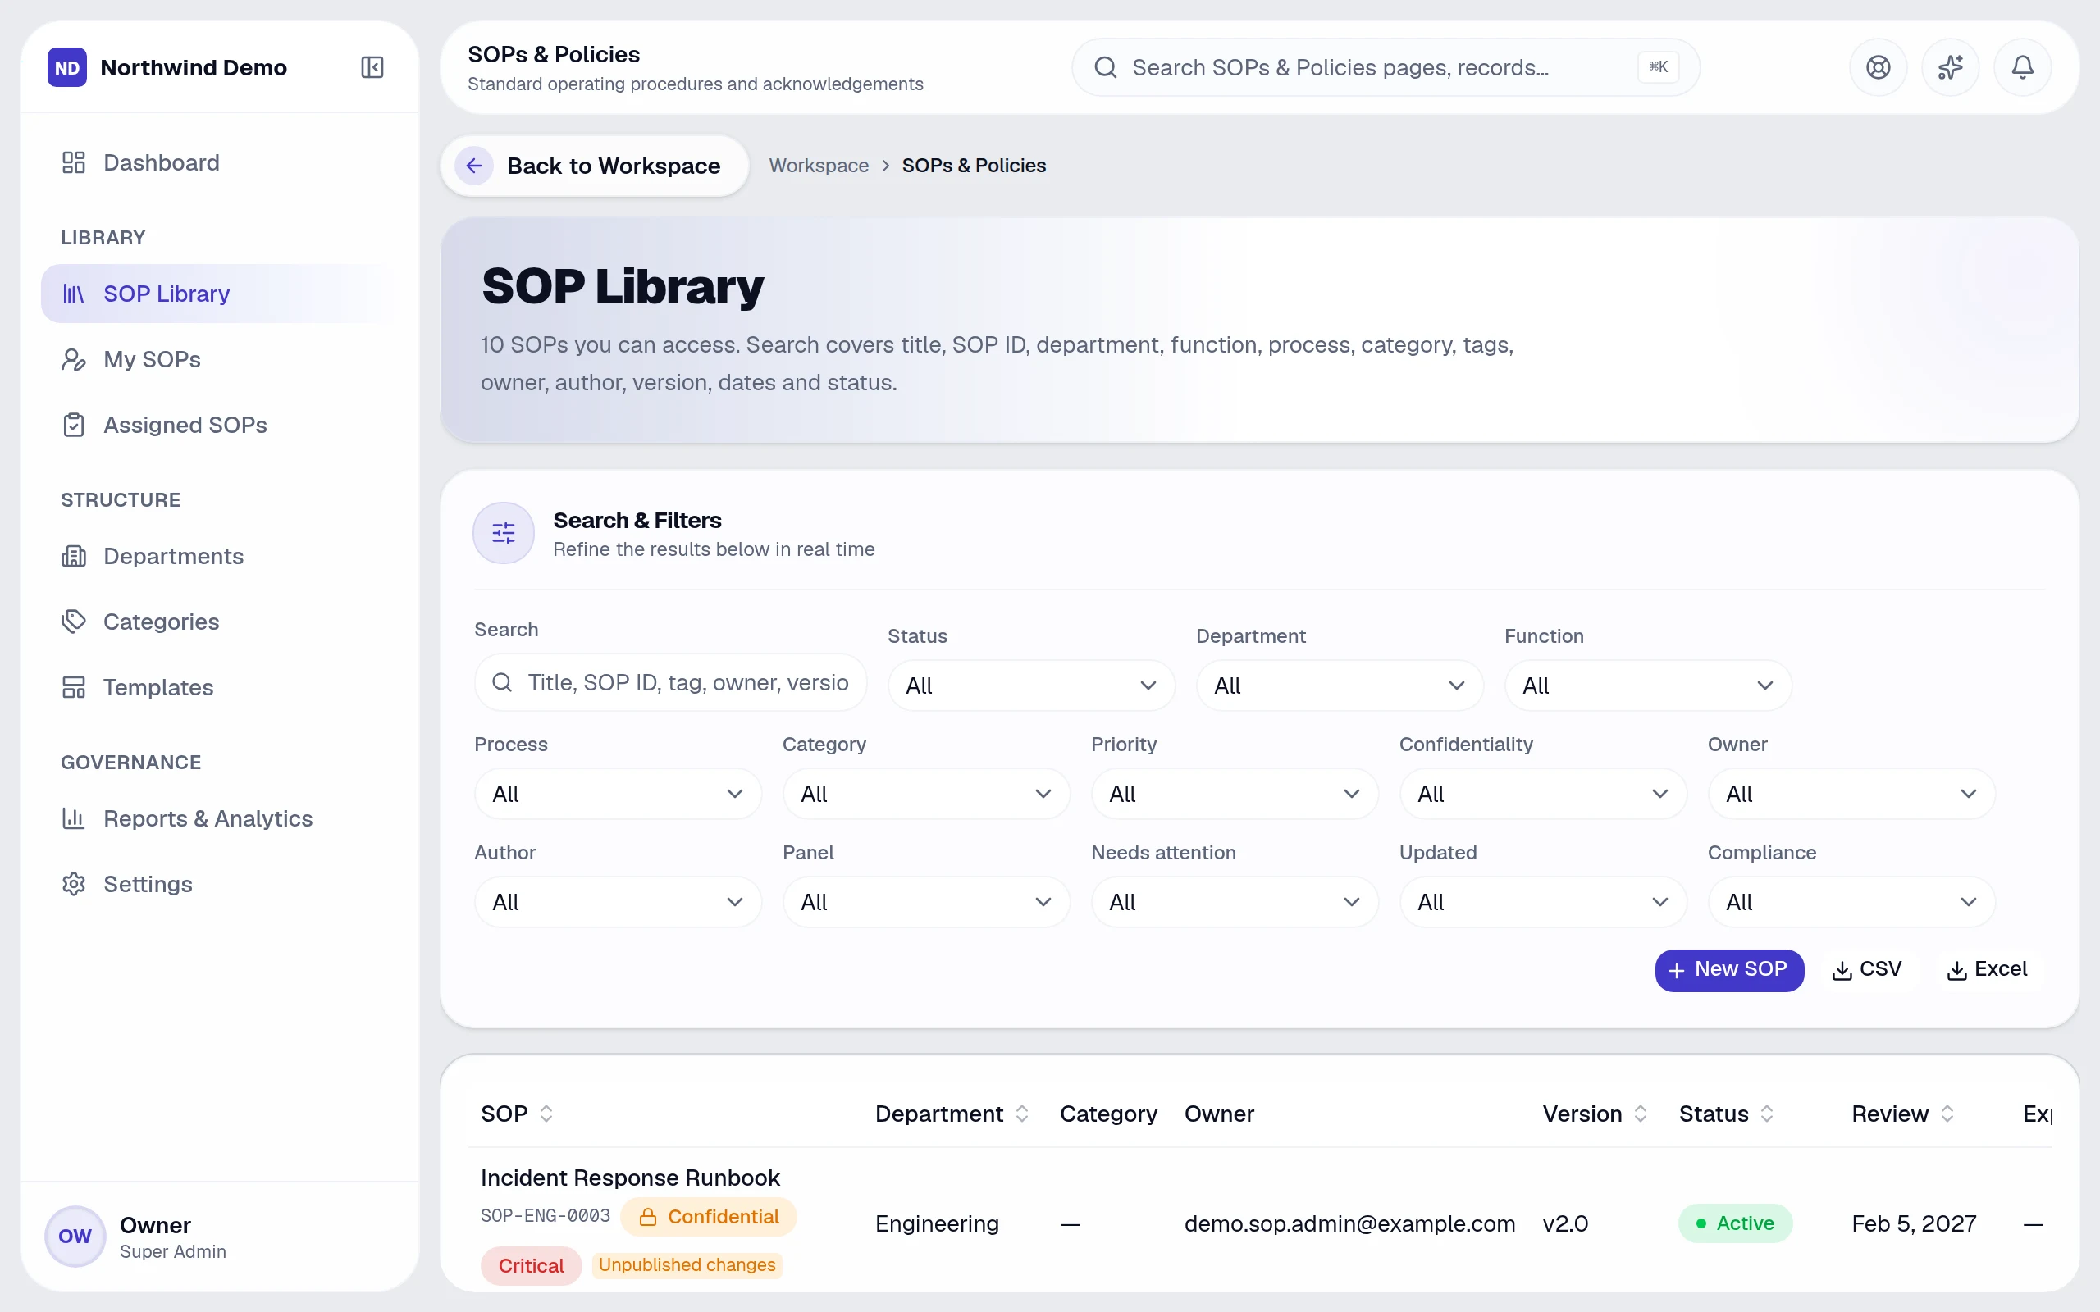Screen dimensions: 2100x1312
Task: Open My SOPs page
Action: (x=220, y=359)
